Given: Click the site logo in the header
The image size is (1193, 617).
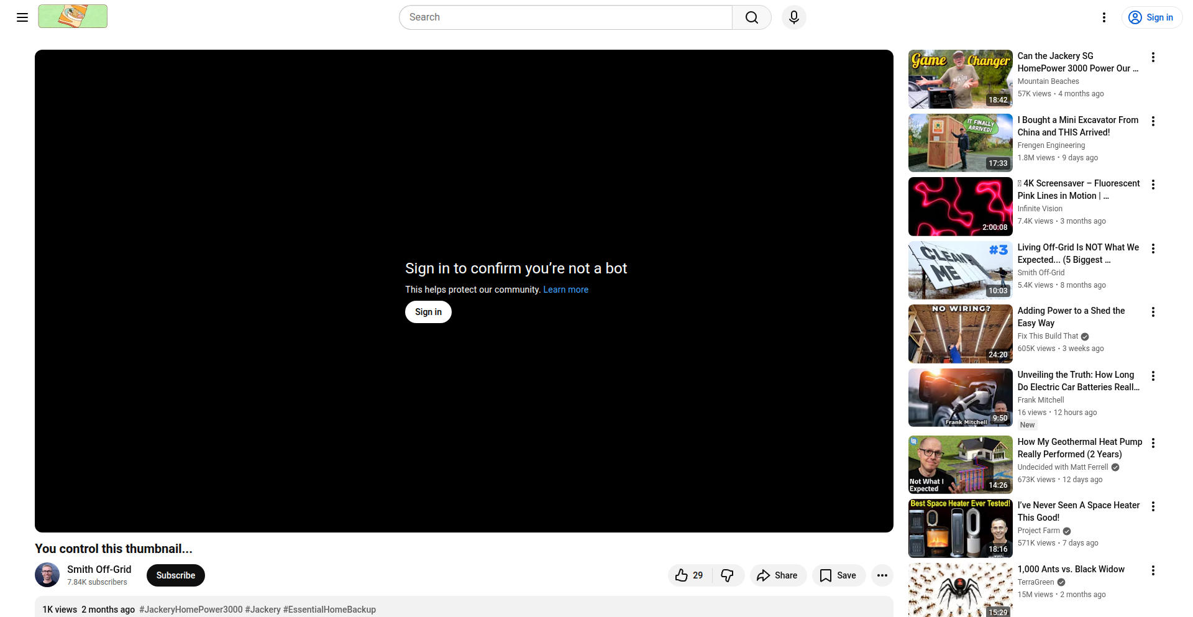Looking at the screenshot, I should coord(73,16).
